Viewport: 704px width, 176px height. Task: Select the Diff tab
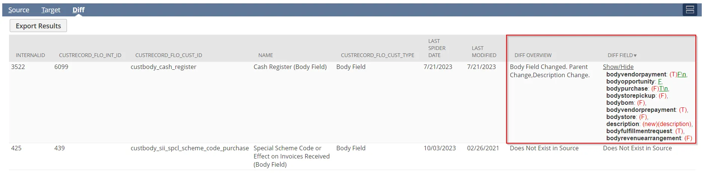pyautogui.click(x=79, y=10)
